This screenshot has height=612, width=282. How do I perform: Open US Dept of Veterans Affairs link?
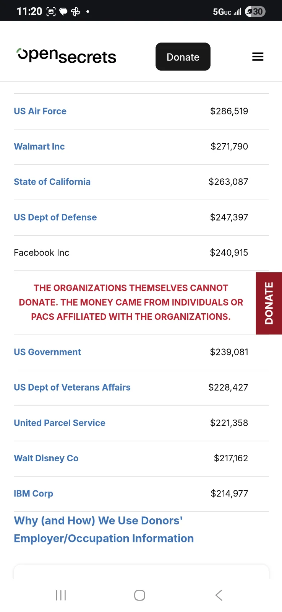point(72,387)
